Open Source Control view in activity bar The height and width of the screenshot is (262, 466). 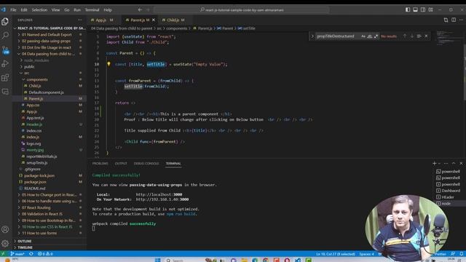(x=5, y=49)
